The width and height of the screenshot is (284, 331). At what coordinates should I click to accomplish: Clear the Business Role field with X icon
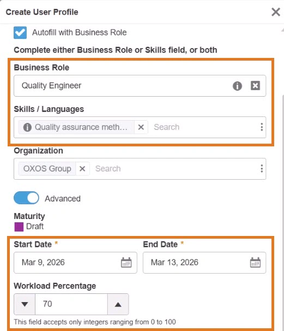255,86
